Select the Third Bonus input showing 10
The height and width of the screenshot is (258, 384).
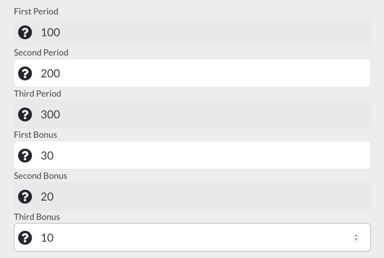pyautogui.click(x=192, y=237)
